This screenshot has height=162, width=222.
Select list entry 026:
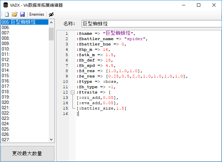(x=25, y=134)
